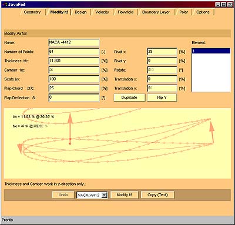235x225 pixels.
Task: Click the Thickness t/c field
Action: (74, 61)
